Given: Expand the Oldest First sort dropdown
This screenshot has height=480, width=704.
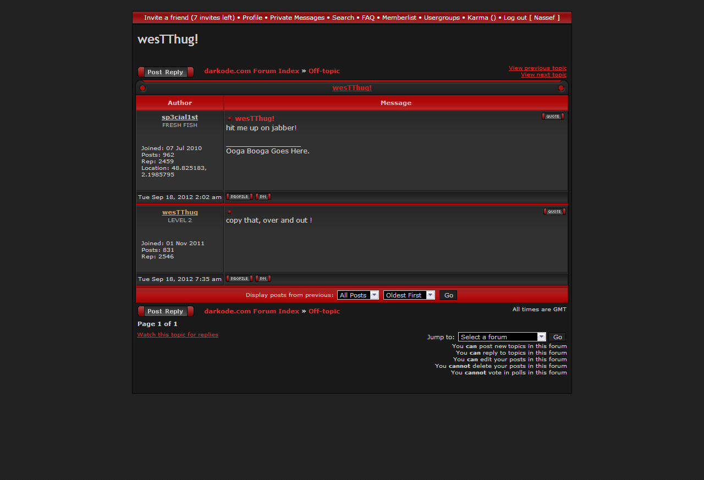Looking at the screenshot, I should [409, 295].
